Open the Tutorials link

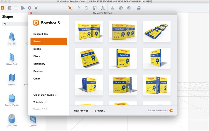click(40, 102)
